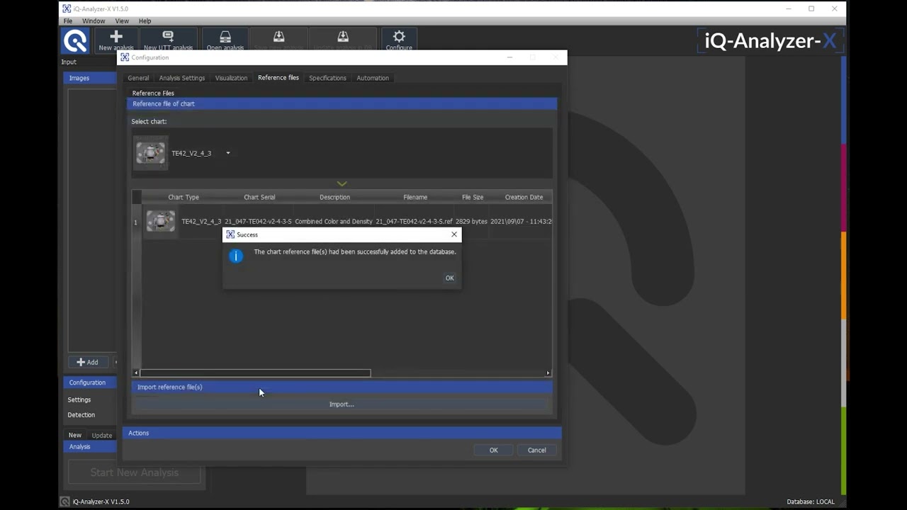907x510 pixels.
Task: Click the Chart Type column header
Action: [184, 197]
